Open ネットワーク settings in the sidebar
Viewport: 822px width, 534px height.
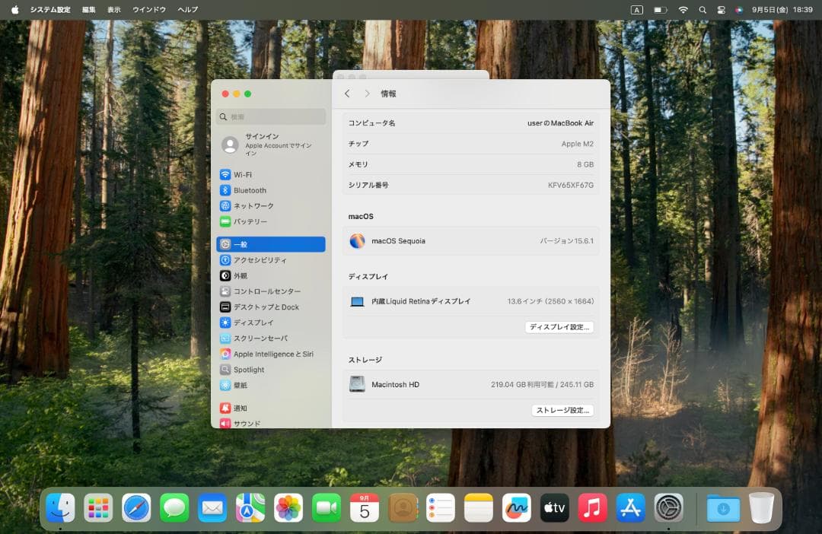255,205
